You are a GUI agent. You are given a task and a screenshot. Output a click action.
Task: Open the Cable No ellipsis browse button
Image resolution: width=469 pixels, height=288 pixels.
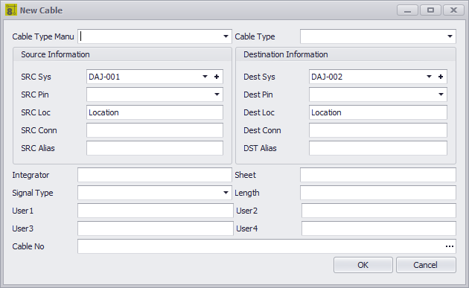450,246
